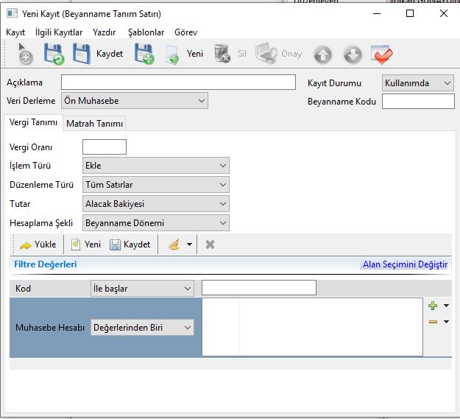Focus the Vergi Oranı input box

click(x=105, y=147)
